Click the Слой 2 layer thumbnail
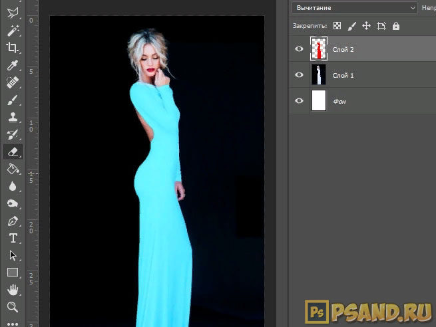This screenshot has height=327, width=436. tap(319, 49)
